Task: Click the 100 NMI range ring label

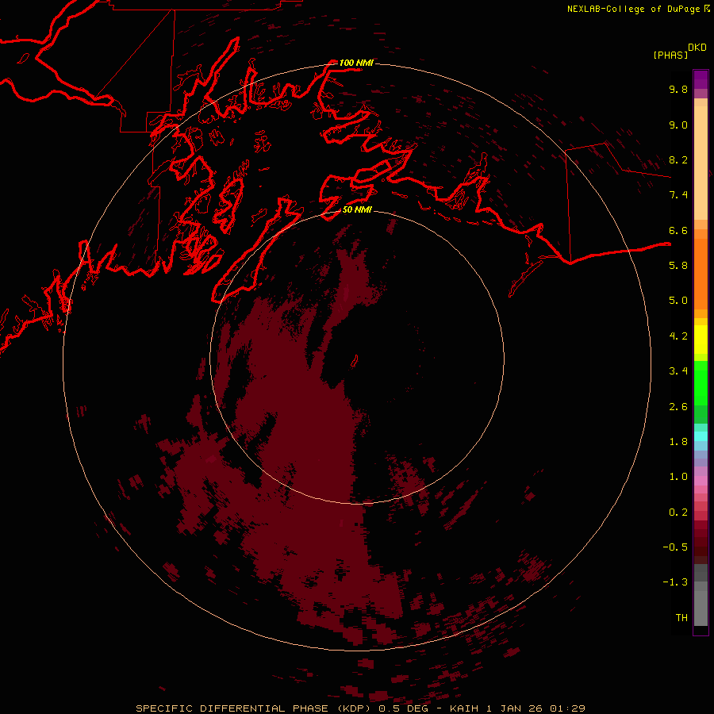Action: click(356, 63)
